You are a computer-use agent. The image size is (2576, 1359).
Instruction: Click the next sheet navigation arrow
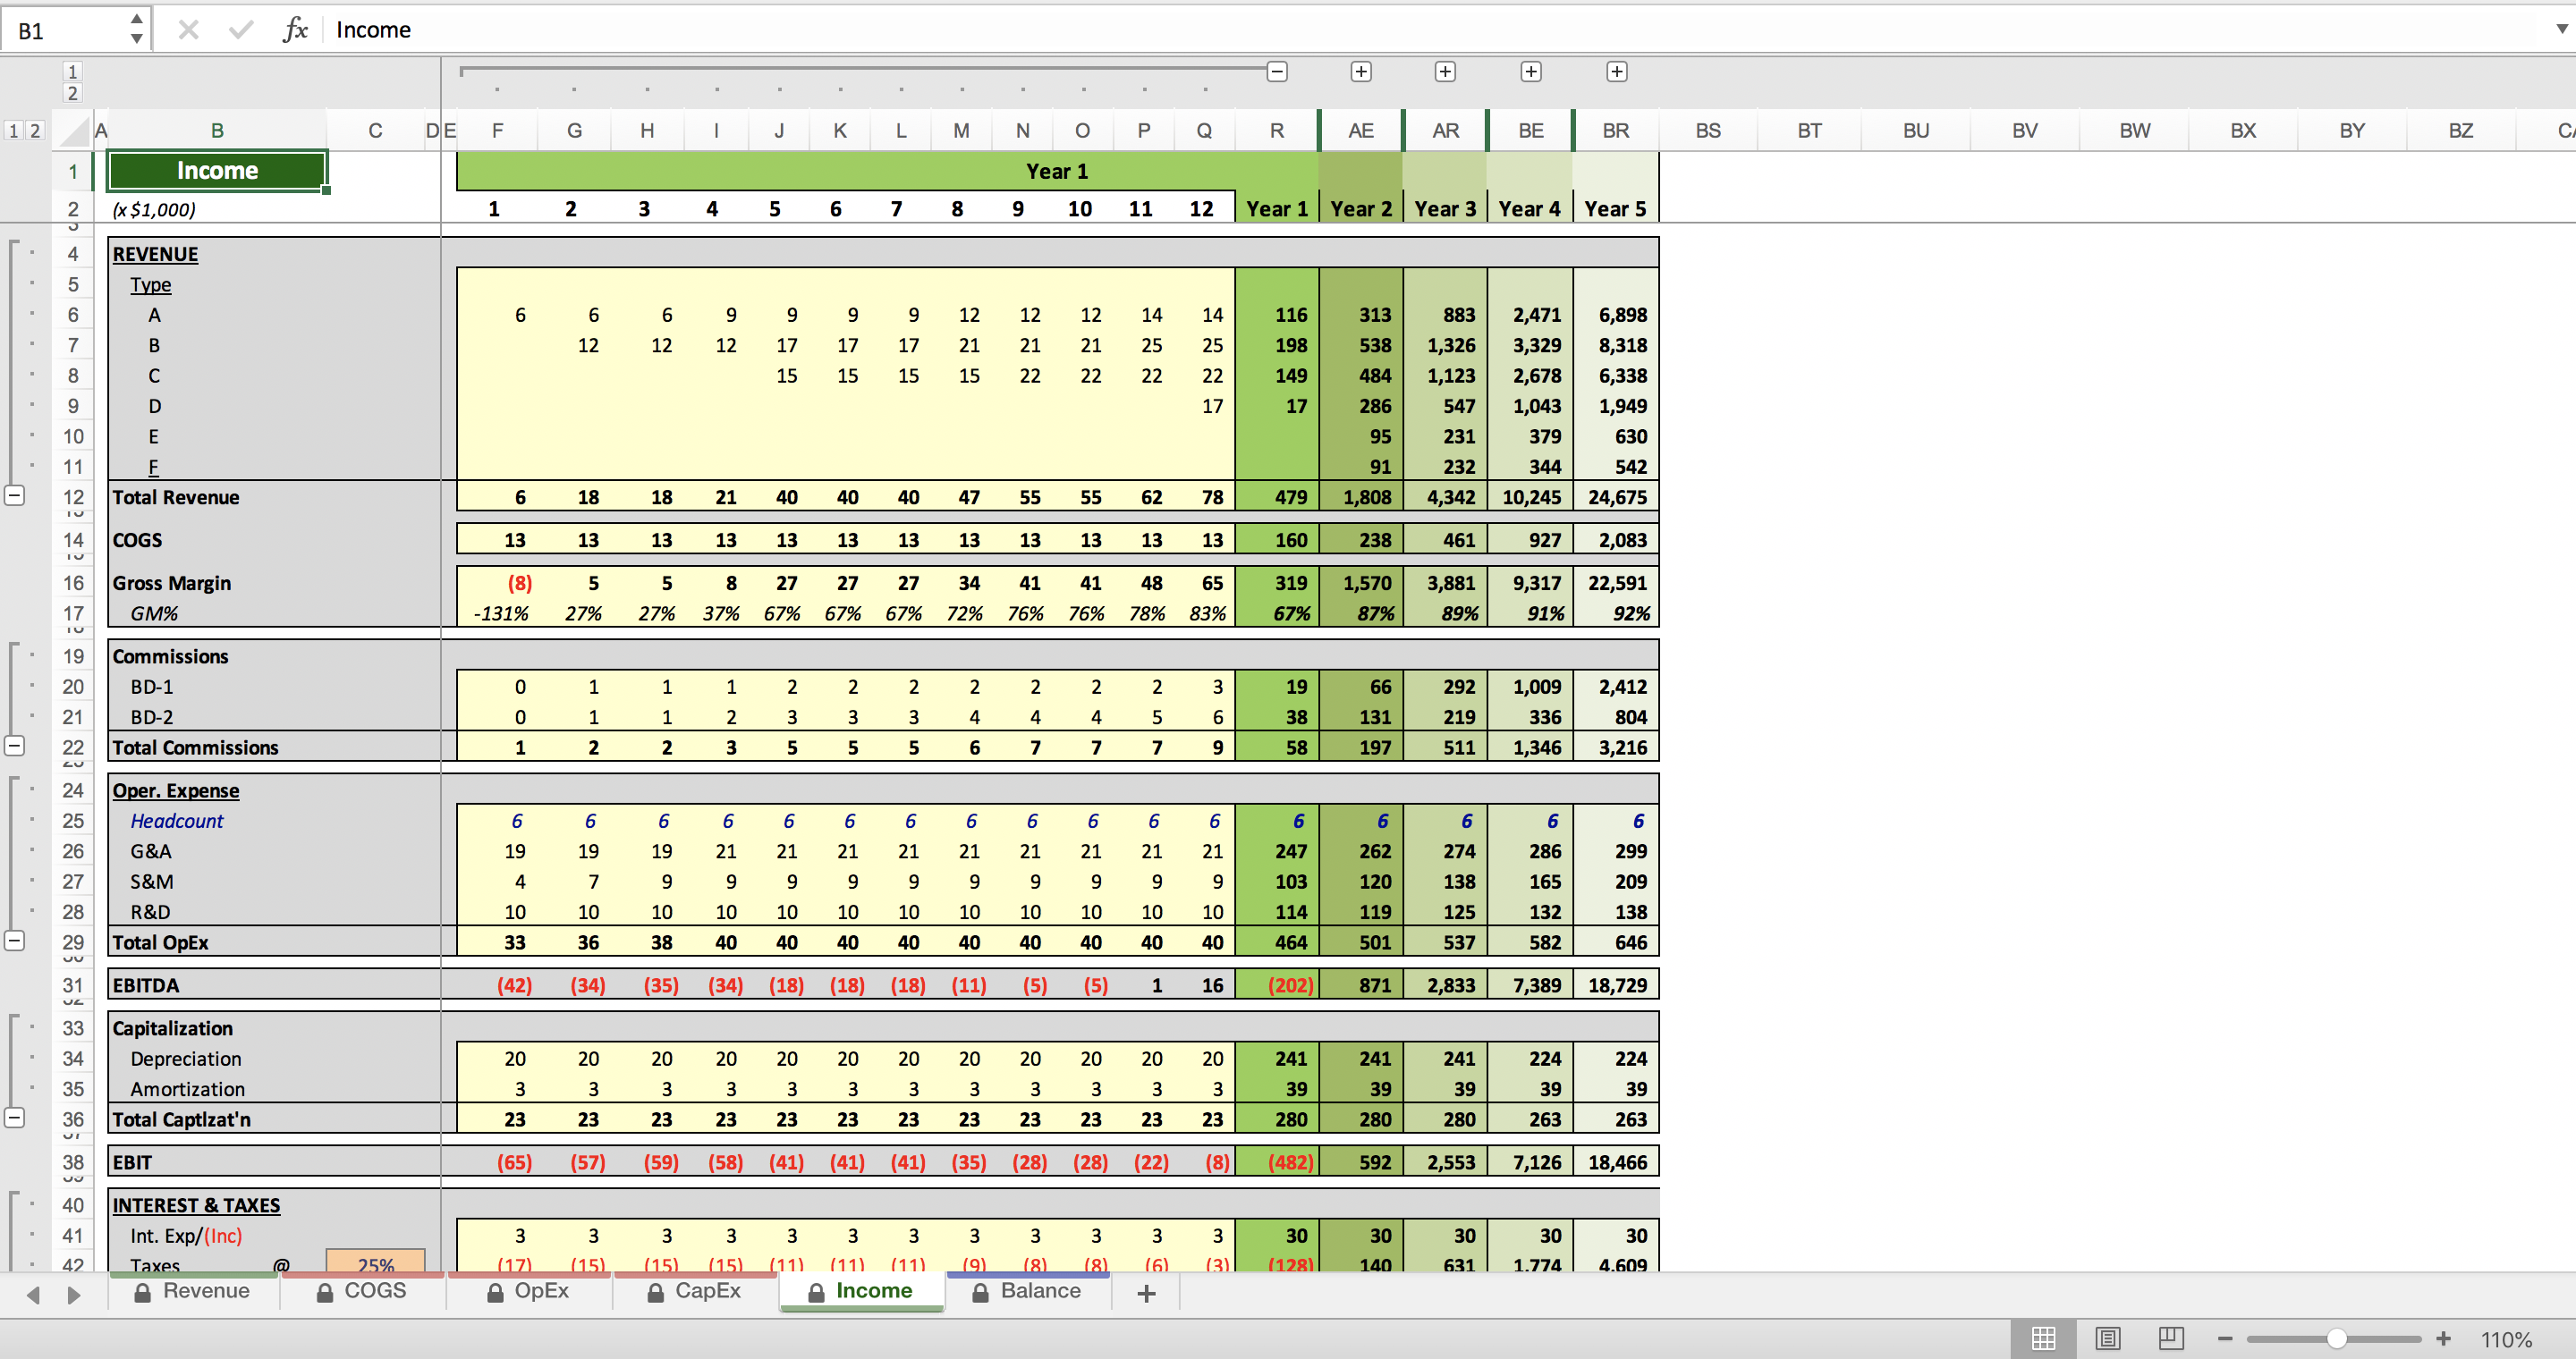[x=73, y=1295]
